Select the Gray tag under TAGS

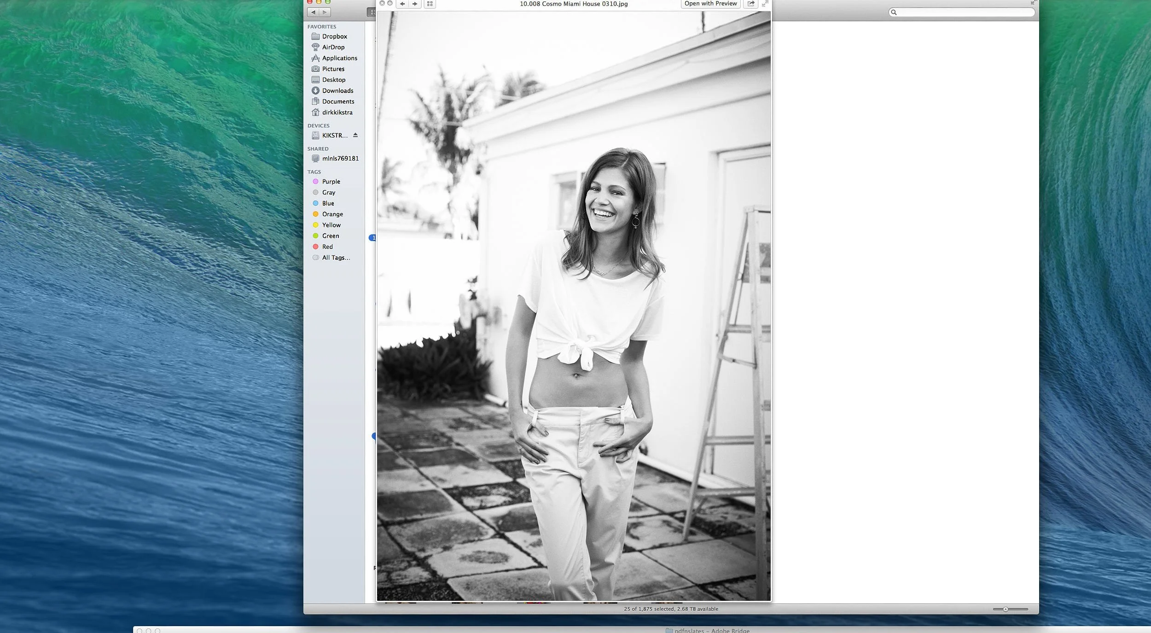329,192
